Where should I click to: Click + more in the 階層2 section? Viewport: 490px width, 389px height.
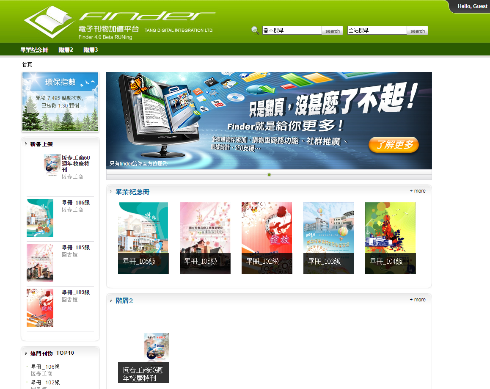(x=418, y=300)
